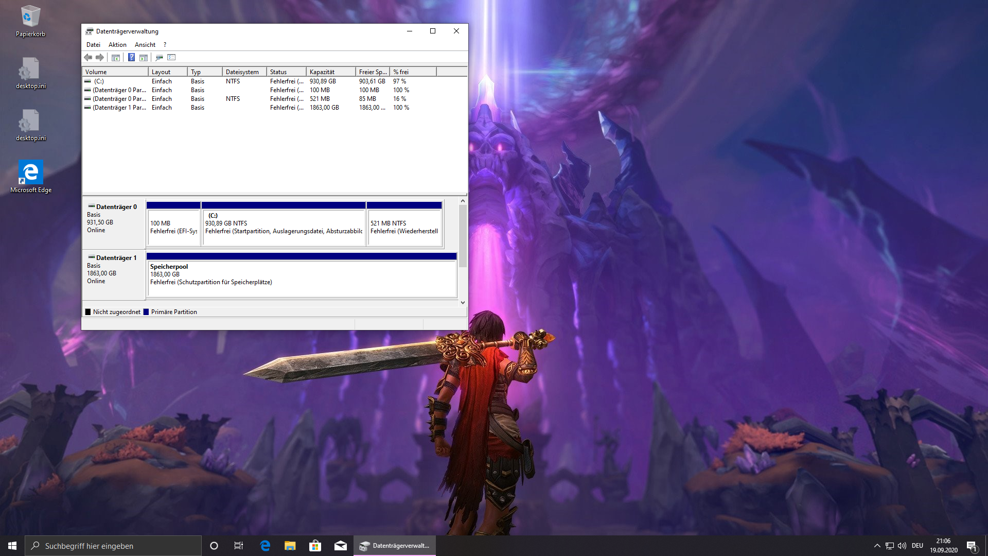
Task: Click the rescan disks toolbar icon
Action: click(159, 58)
